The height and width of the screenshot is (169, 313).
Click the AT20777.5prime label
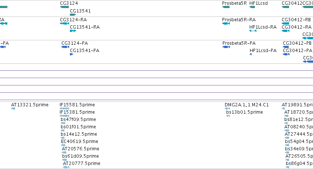[81, 164]
